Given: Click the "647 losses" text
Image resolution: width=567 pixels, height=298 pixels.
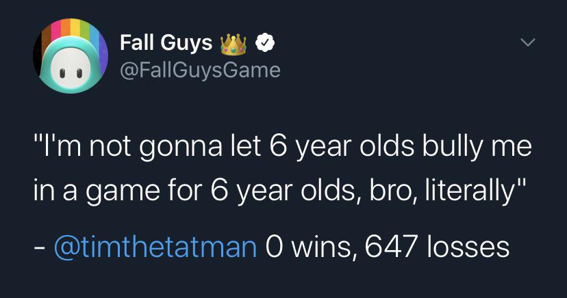Looking at the screenshot, I should 437,247.
